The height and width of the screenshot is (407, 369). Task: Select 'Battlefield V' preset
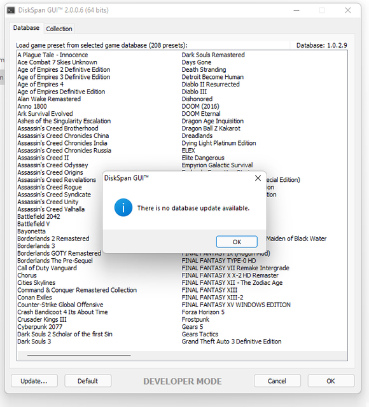34,224
